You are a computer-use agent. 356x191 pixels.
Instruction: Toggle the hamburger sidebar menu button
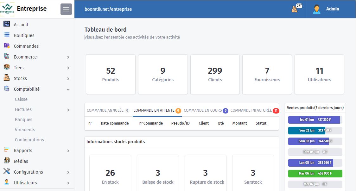66,9
